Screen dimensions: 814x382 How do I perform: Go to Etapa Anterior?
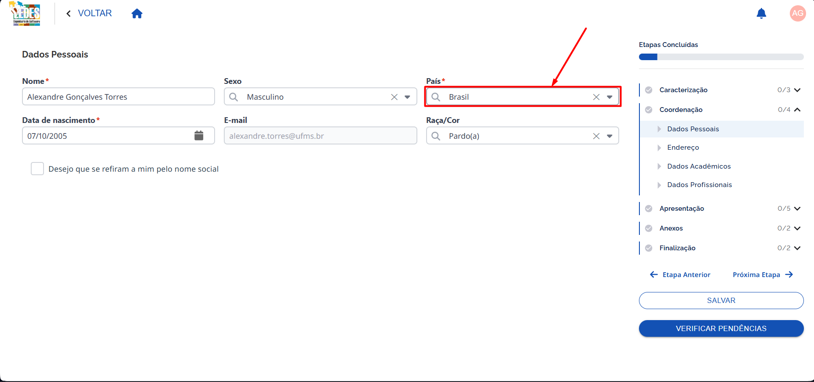point(680,275)
